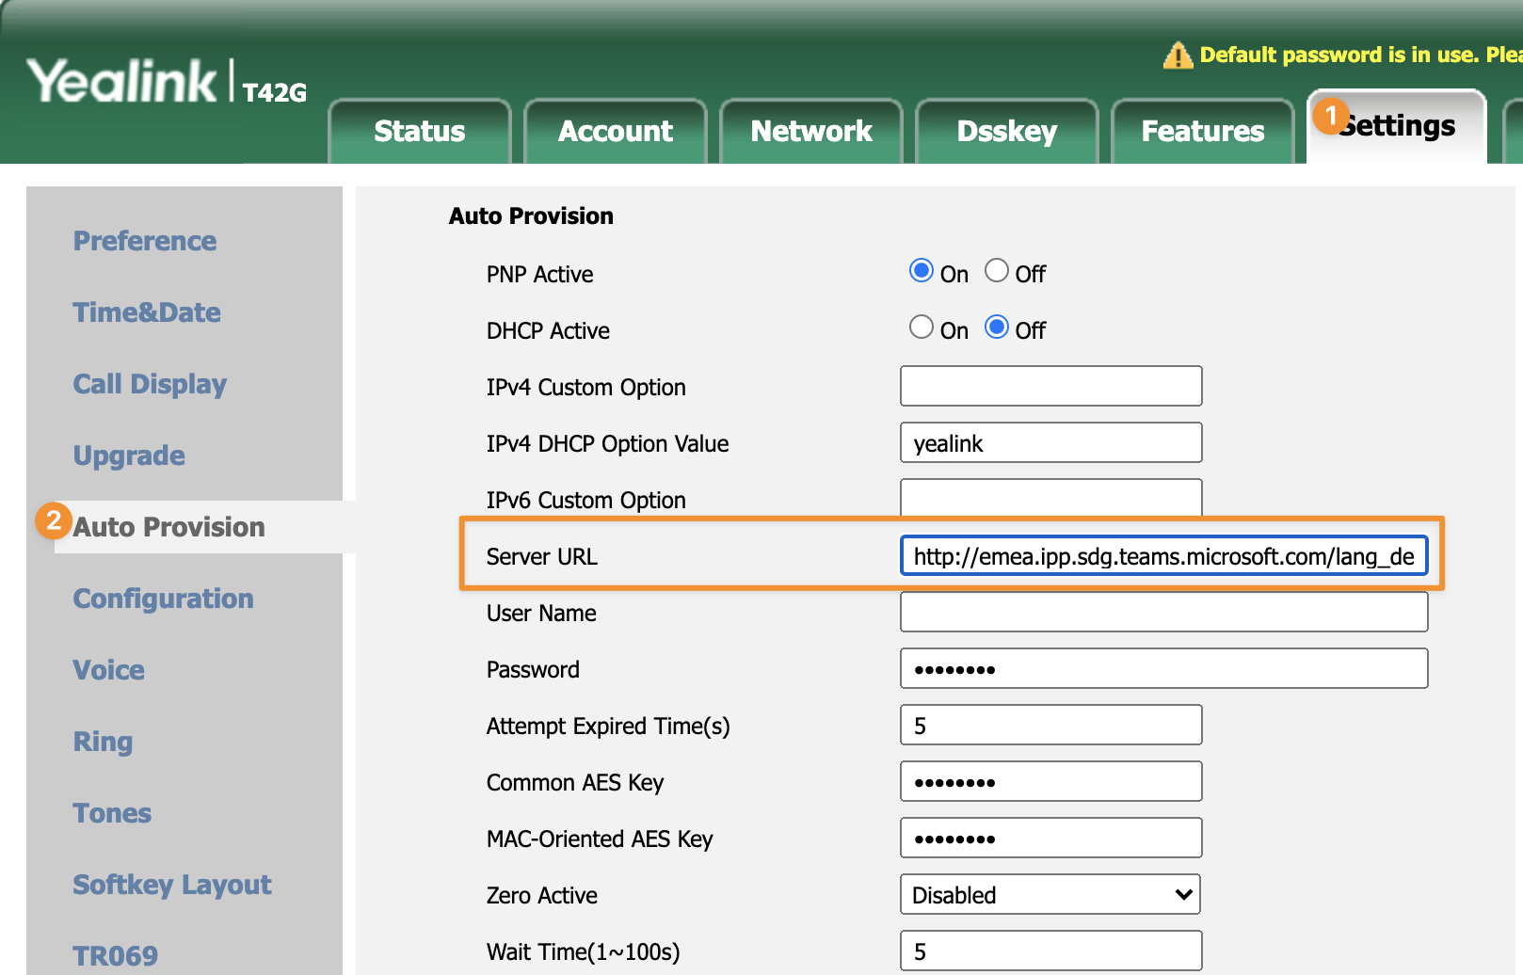
Task: Select Auto Provision in the sidebar
Action: pos(169,527)
